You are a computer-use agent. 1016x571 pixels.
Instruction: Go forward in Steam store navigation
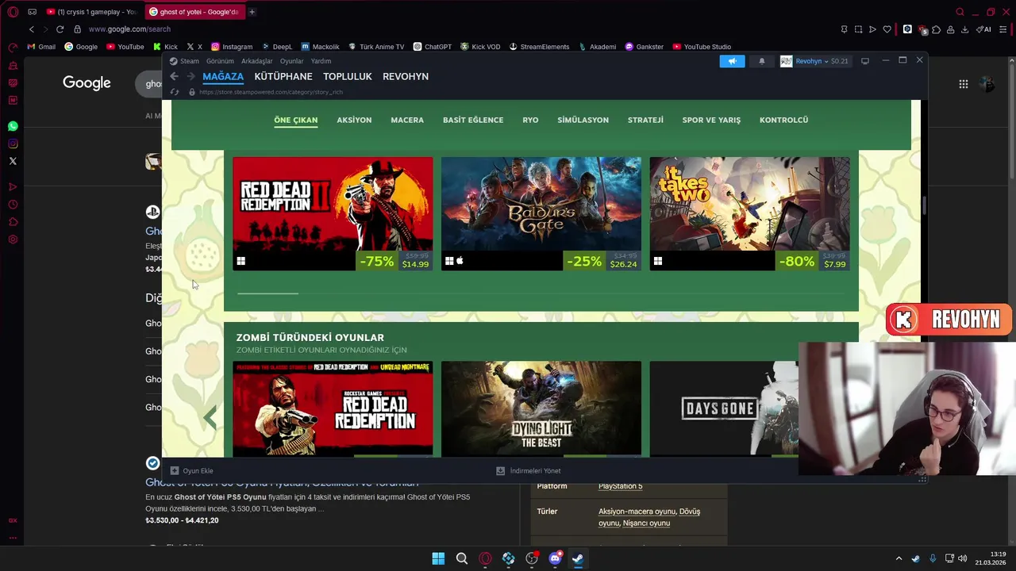[x=190, y=76]
